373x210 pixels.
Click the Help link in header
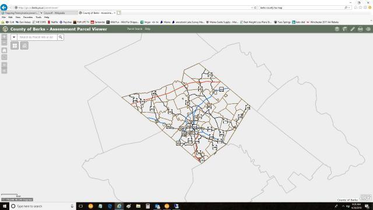pyautogui.click(x=147, y=29)
